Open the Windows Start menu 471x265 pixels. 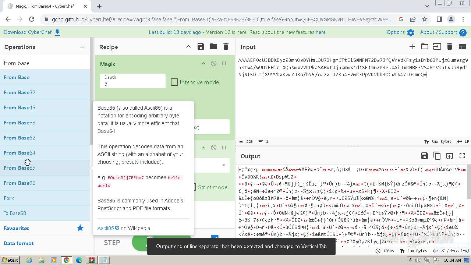coord(10,260)
